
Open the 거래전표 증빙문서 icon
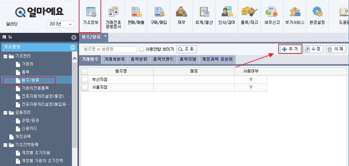[113, 12]
